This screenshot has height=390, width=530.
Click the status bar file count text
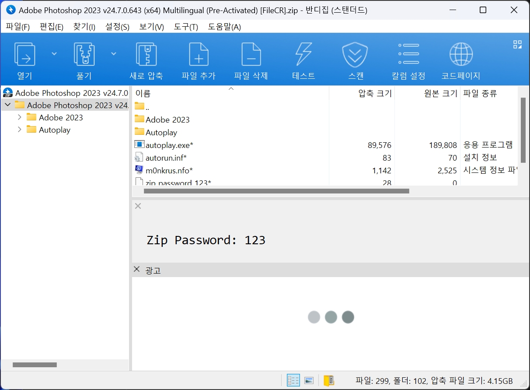[434, 380]
